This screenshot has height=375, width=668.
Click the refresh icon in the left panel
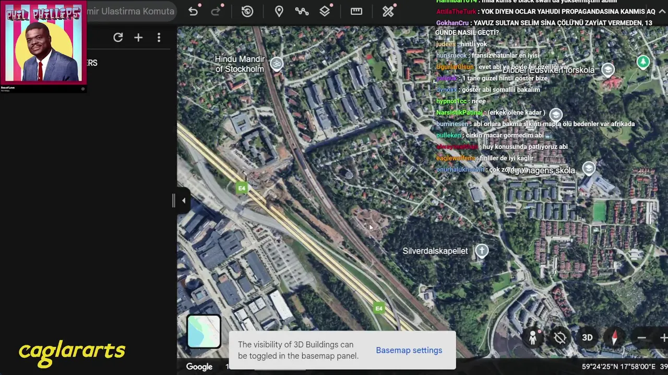coord(118,37)
